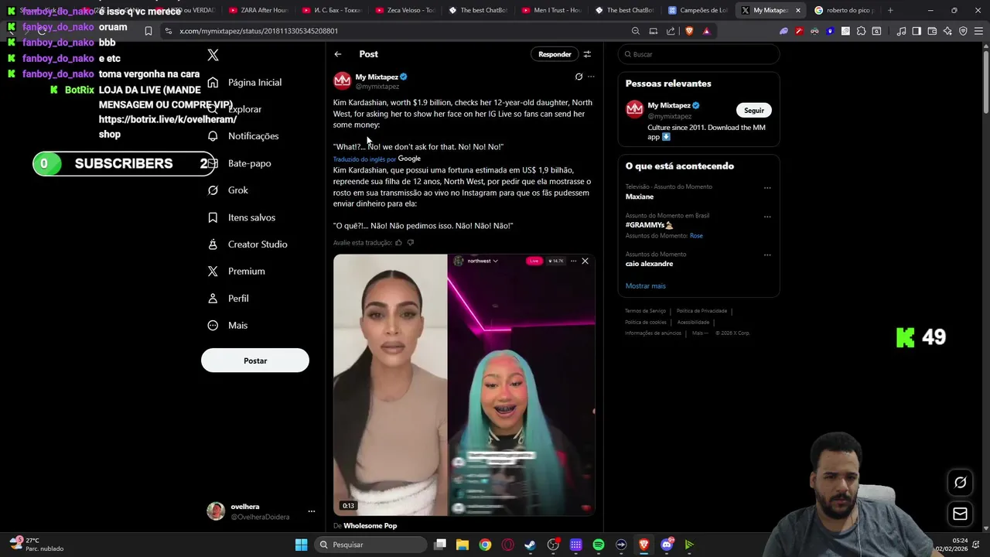Open the floating Grok button at bottom right
The image size is (990, 557).
pos(960,483)
